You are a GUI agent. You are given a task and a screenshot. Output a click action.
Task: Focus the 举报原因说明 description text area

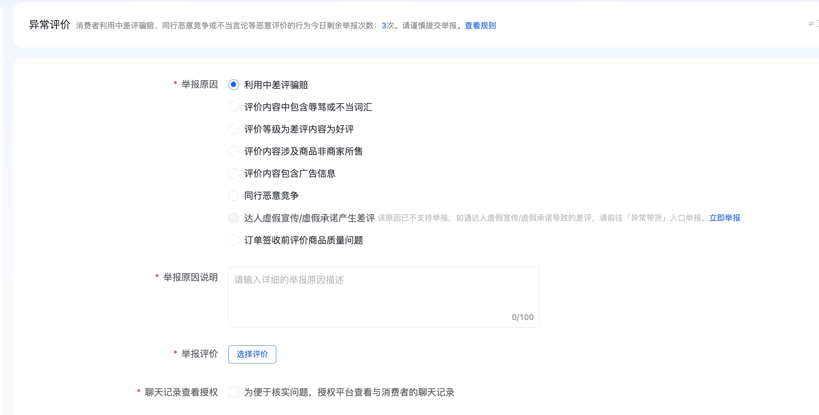coord(384,297)
